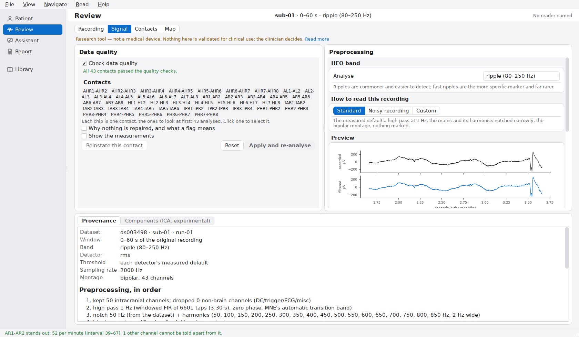The height and width of the screenshot is (337, 579).
Task: Enable 'Why nothing is repaired' checkbox
Action: coord(84,128)
